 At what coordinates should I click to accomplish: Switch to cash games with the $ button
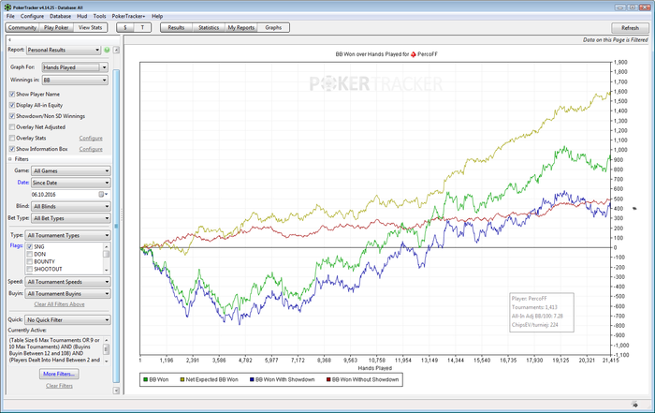click(124, 27)
